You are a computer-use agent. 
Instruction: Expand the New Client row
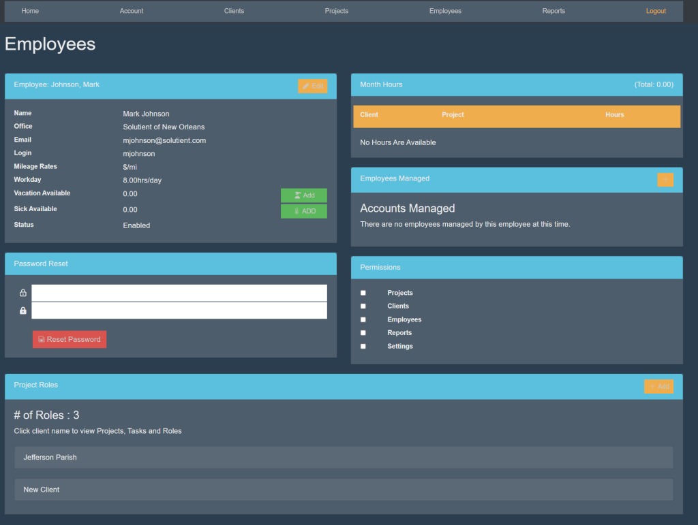[343, 490]
